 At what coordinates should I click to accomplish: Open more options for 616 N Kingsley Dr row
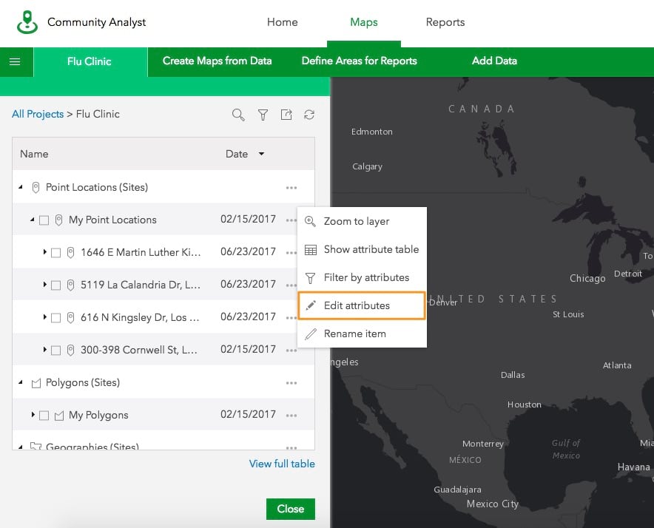click(x=291, y=318)
